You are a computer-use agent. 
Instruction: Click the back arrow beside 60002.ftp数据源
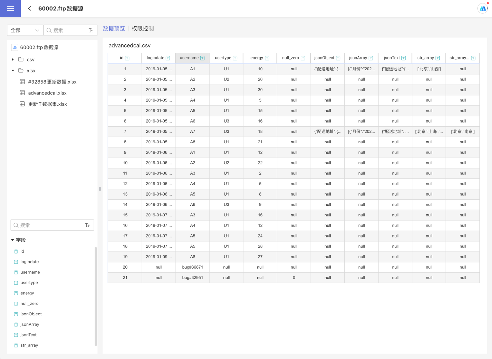coord(29,9)
